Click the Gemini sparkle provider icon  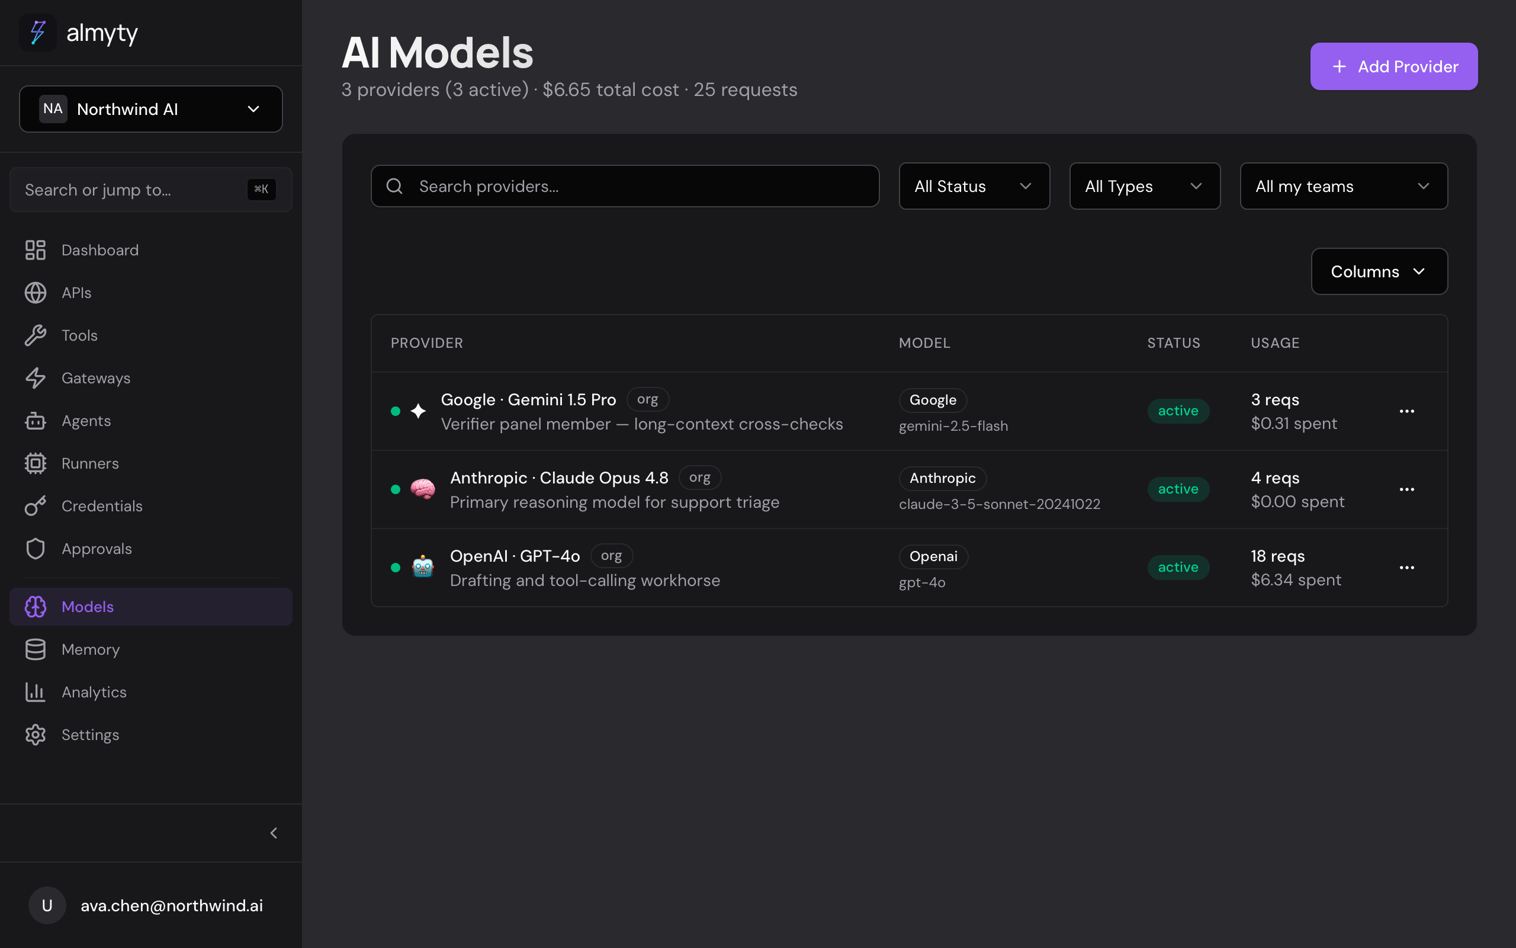pyautogui.click(x=419, y=411)
